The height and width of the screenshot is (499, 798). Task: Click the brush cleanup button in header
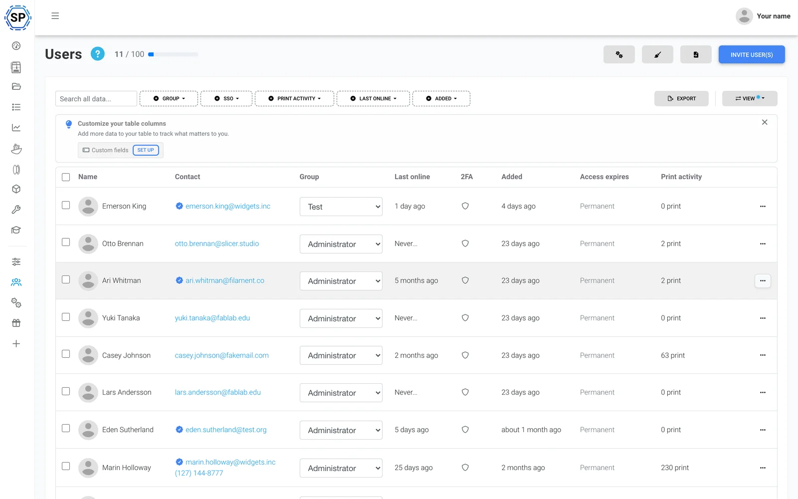point(657,54)
